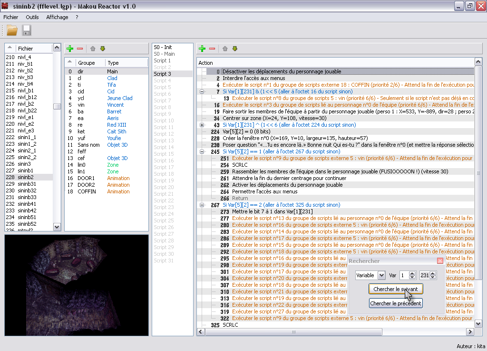Select action line 273 Mettre le bit 7
The image size is (487, 351).
[335, 212]
